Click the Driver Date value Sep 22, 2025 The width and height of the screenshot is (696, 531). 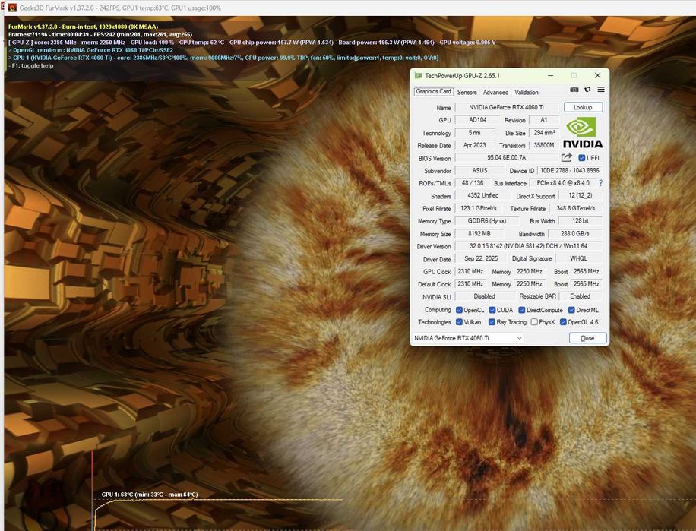pos(481,258)
